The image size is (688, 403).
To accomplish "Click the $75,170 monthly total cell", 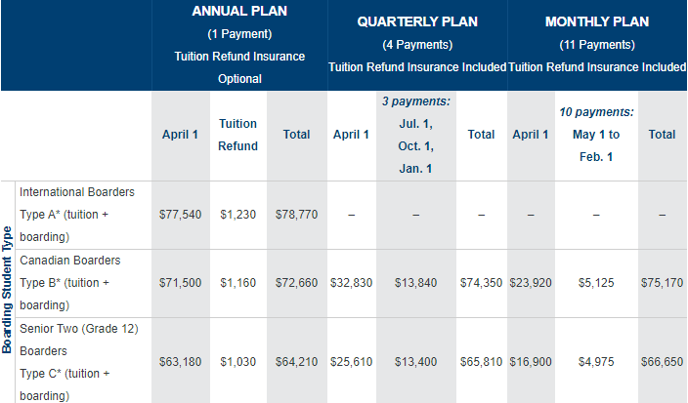I will (x=663, y=283).
